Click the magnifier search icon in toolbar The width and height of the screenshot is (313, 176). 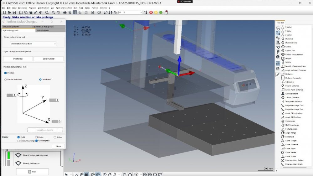[x=47, y=13]
